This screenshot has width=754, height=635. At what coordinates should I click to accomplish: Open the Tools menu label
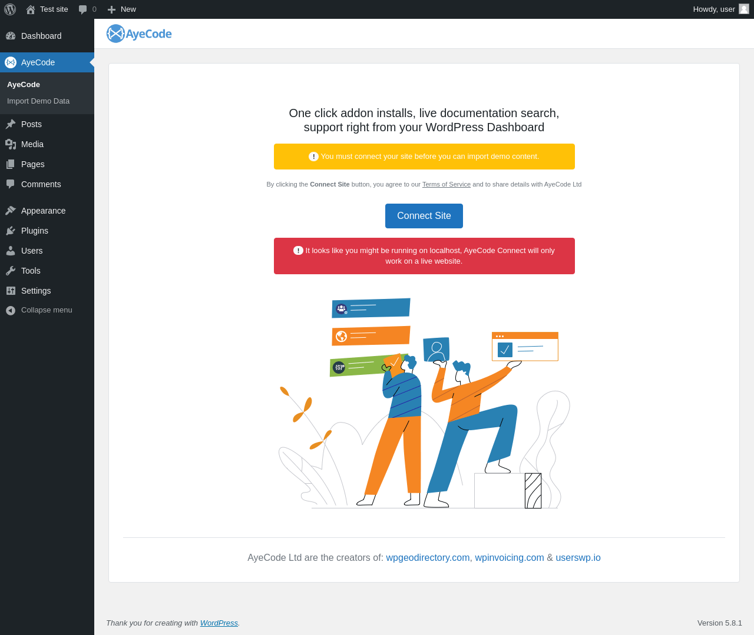tap(31, 271)
